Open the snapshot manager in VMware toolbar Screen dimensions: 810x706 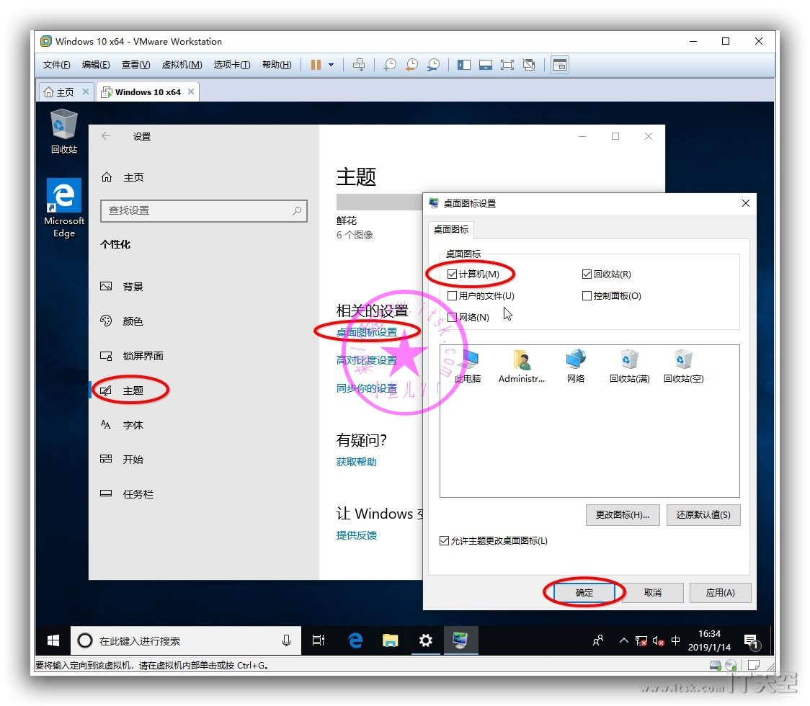(433, 65)
